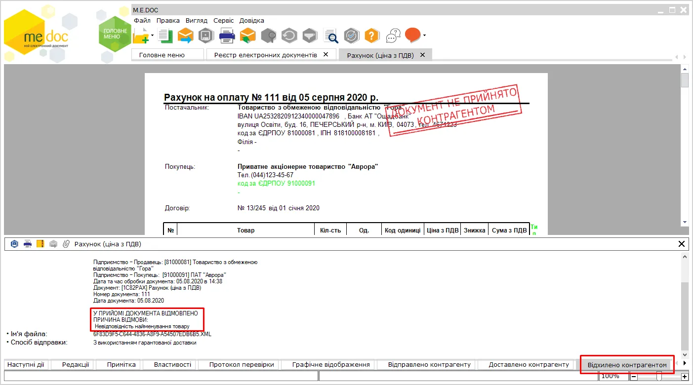This screenshot has height=385, width=693.
Task: Click the blue printer icon in main toolbar
Action: coord(227,36)
